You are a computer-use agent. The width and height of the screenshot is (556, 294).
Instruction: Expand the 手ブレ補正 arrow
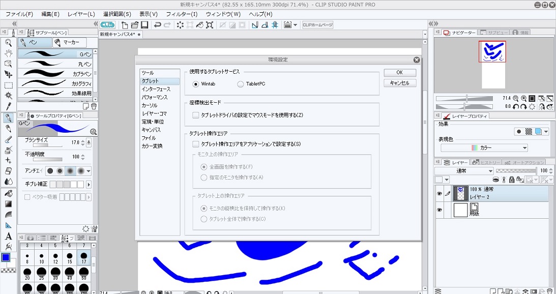pos(89,185)
